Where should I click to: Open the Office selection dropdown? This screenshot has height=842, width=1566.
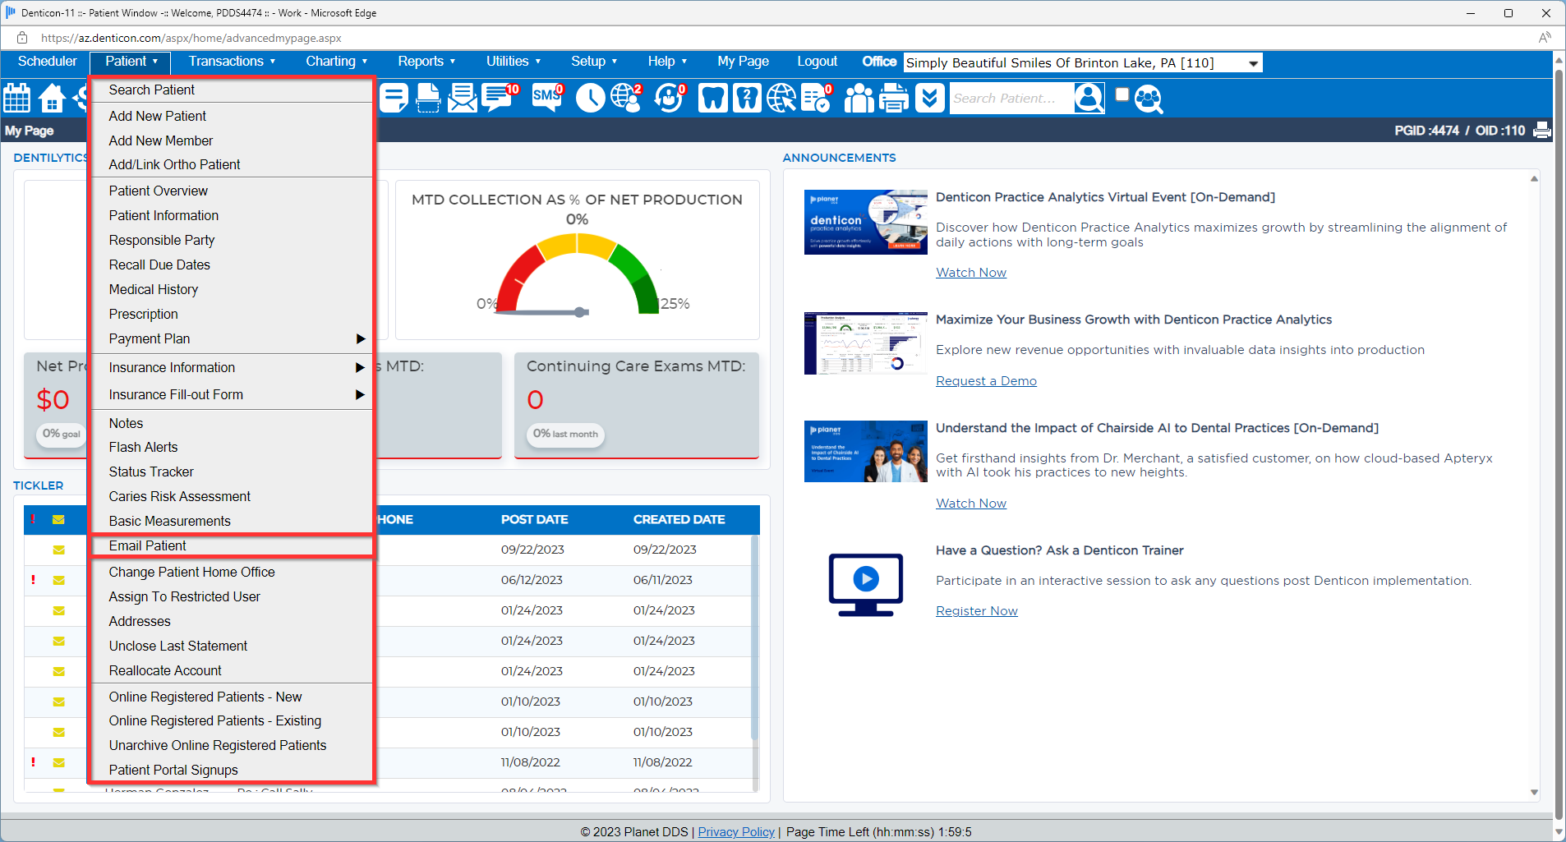coord(1083,63)
